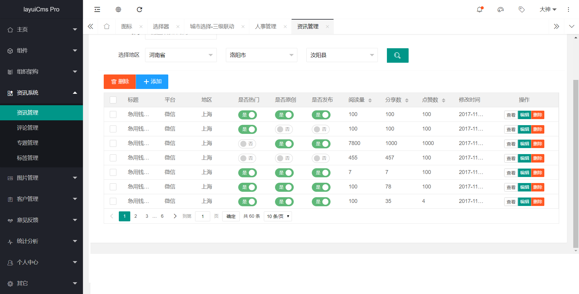
Task: Open the three-dot more options icon
Action: (568, 9)
